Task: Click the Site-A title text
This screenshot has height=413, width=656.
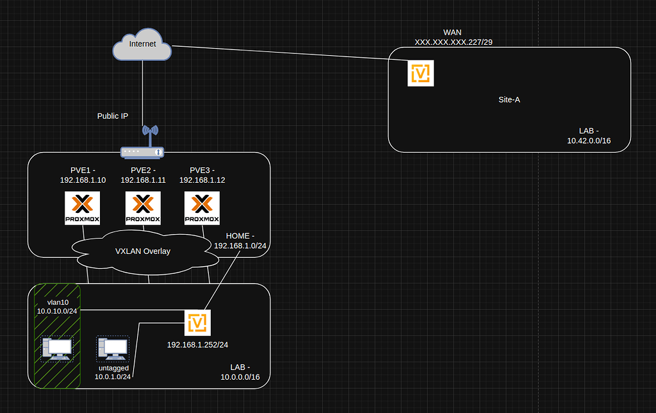Action: [x=509, y=99]
